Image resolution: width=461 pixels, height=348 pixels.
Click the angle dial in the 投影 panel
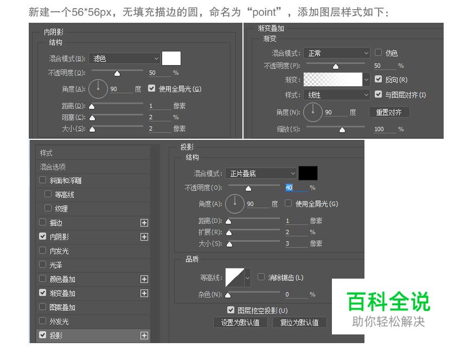click(x=234, y=204)
